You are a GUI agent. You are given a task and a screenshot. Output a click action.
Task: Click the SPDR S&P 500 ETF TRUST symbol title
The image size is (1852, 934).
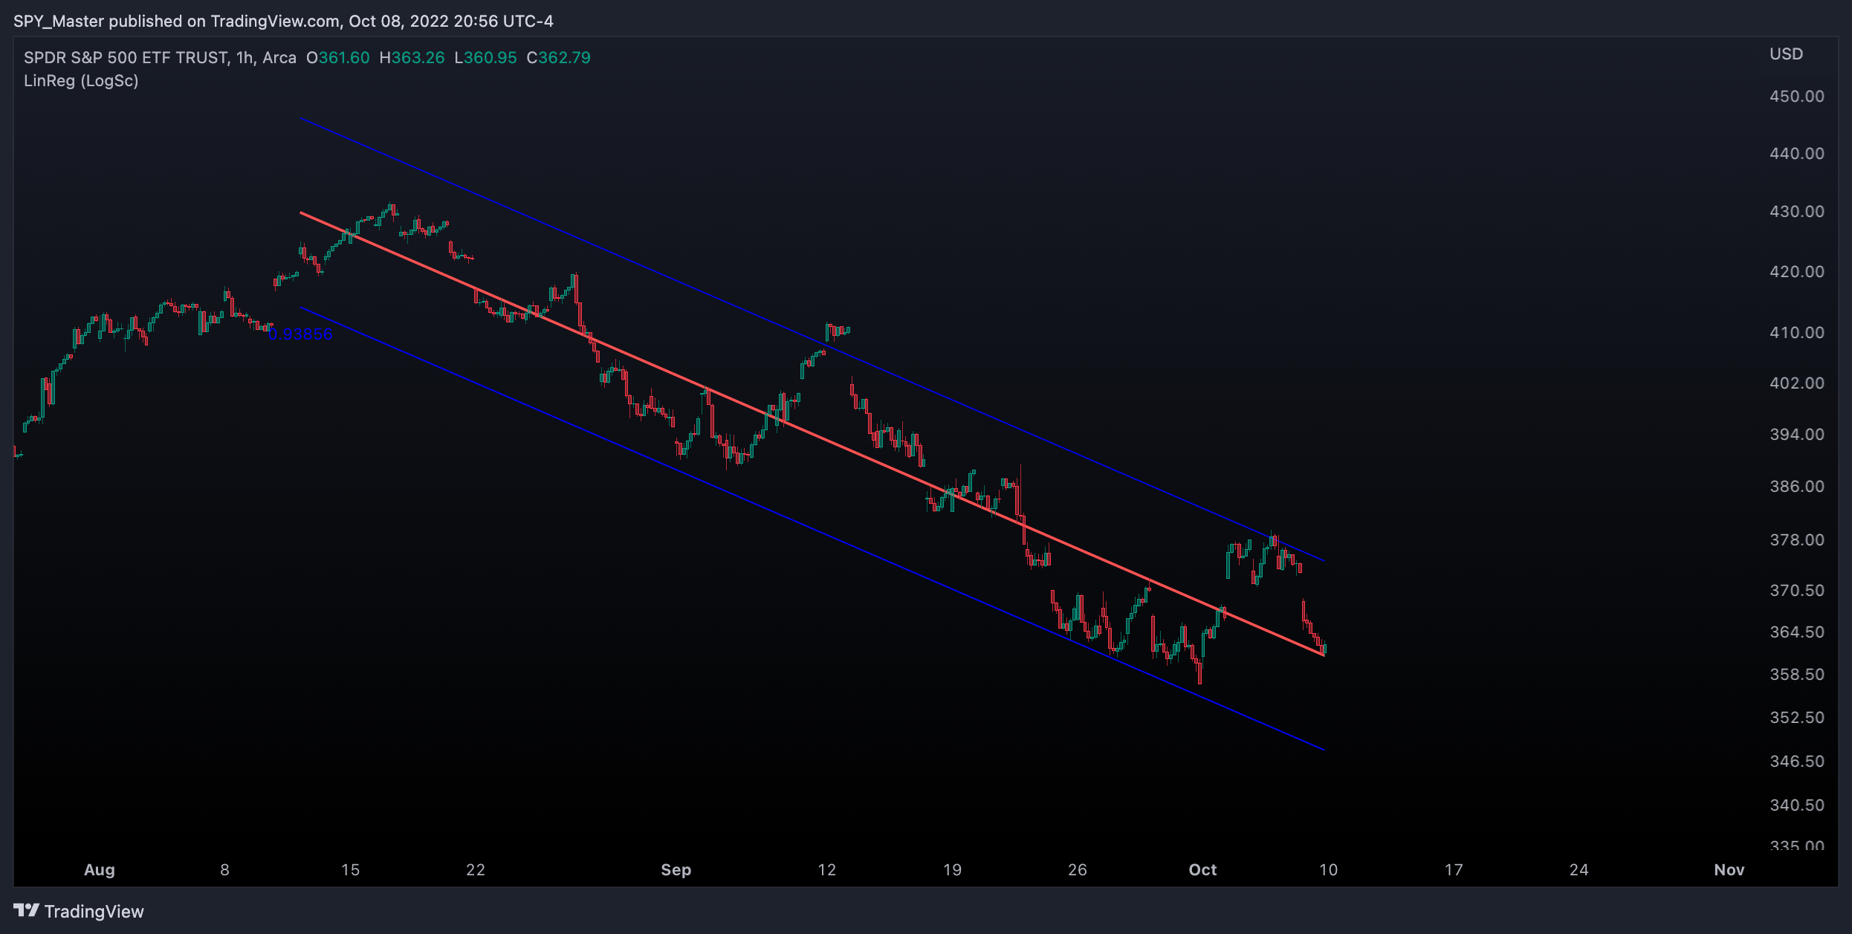pyautogui.click(x=160, y=58)
